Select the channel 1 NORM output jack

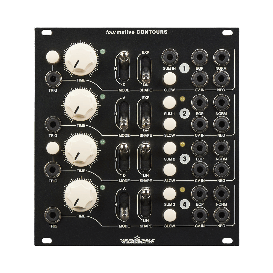tap(221, 57)
